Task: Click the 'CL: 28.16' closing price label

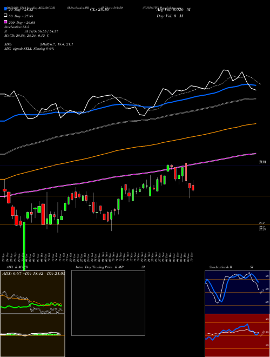Action: (x=99, y=10)
